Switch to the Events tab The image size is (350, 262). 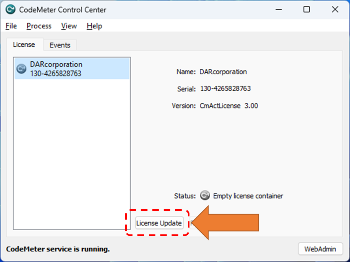pos(60,45)
